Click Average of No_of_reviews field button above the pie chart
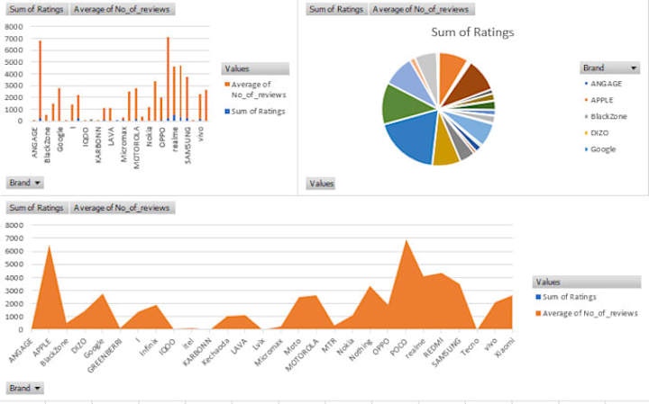The height and width of the screenshot is (404, 649). [x=421, y=9]
